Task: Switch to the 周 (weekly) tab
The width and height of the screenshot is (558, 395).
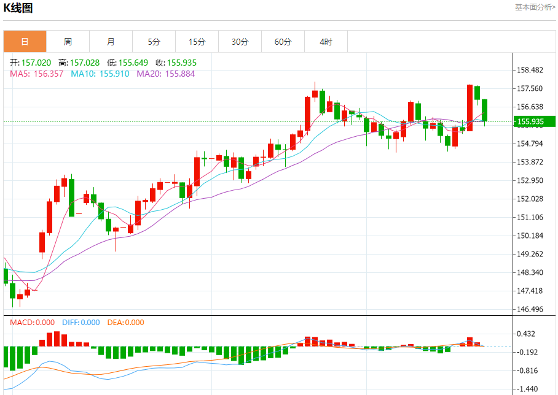Action: [x=68, y=42]
